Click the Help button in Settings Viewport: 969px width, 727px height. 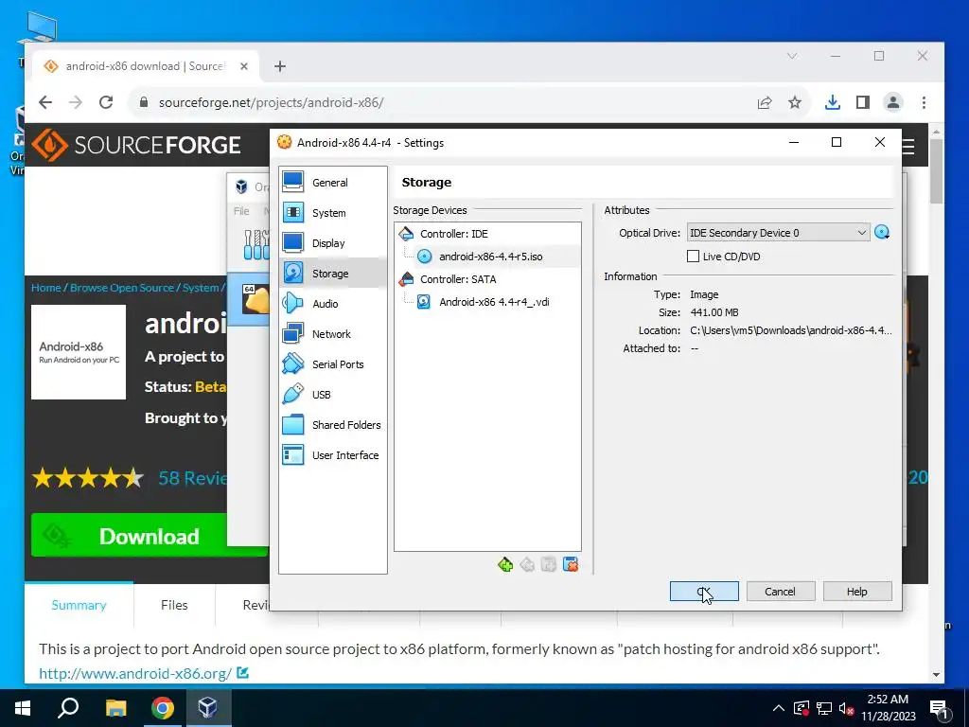pos(857,592)
